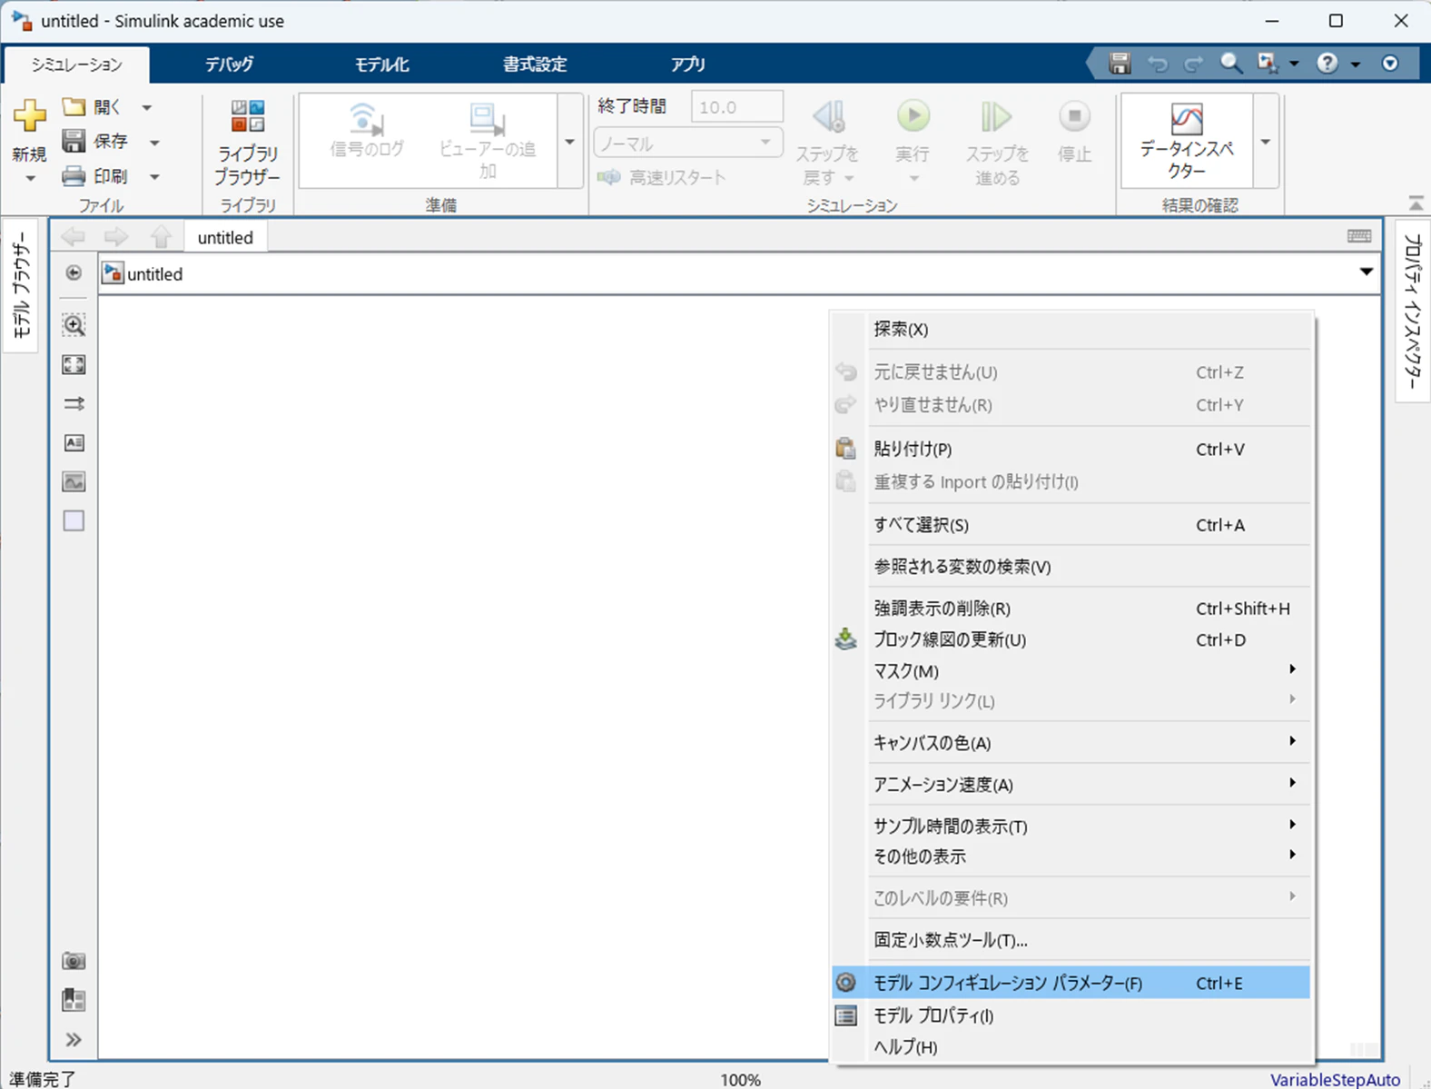Expand the palette double-chevron at bottom
Image resolution: width=1431 pixels, height=1089 pixels.
(74, 1040)
